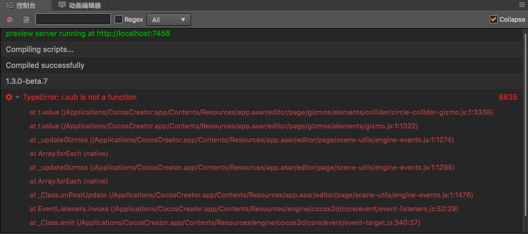Switch to the 控制台 tab
This screenshot has width=528, height=234.
coord(26,5)
